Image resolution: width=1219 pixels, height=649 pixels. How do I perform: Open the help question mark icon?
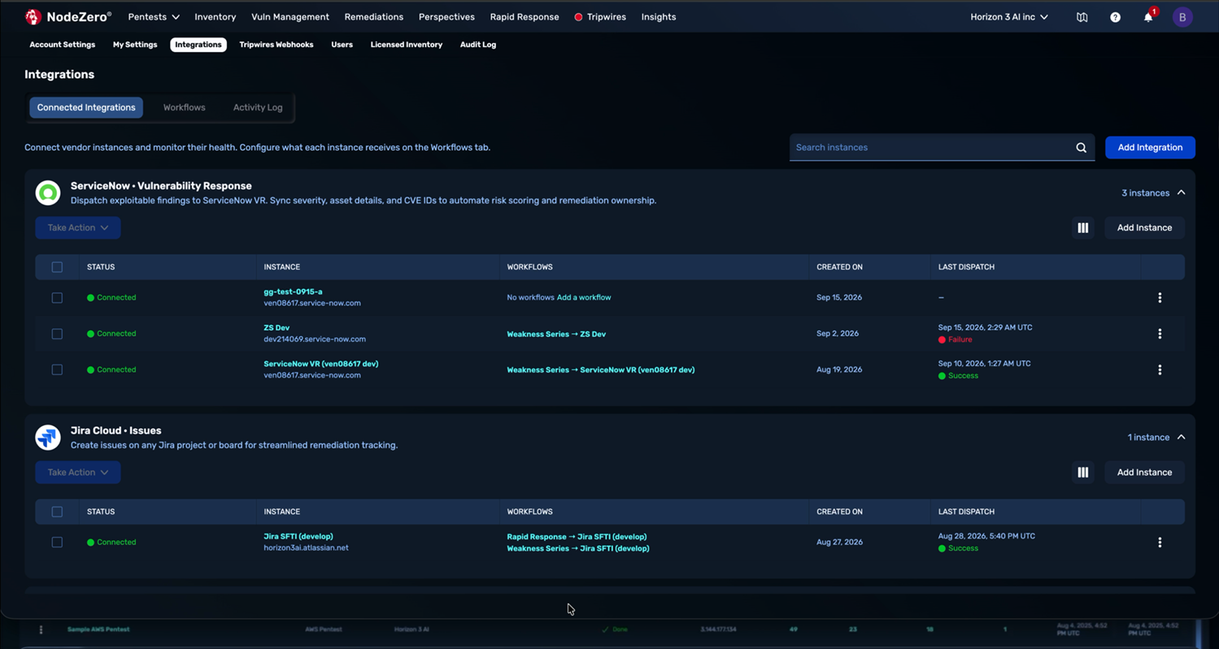point(1115,17)
